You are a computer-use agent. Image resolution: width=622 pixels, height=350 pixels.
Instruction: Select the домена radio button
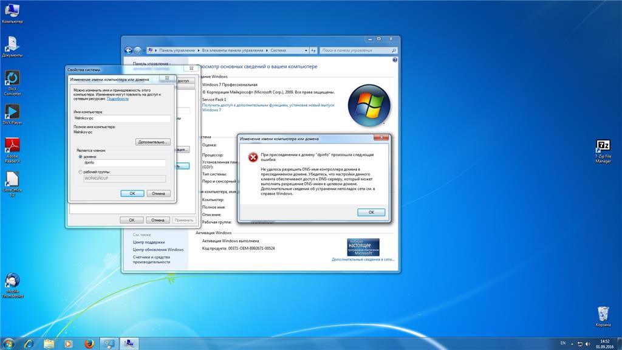(81, 157)
